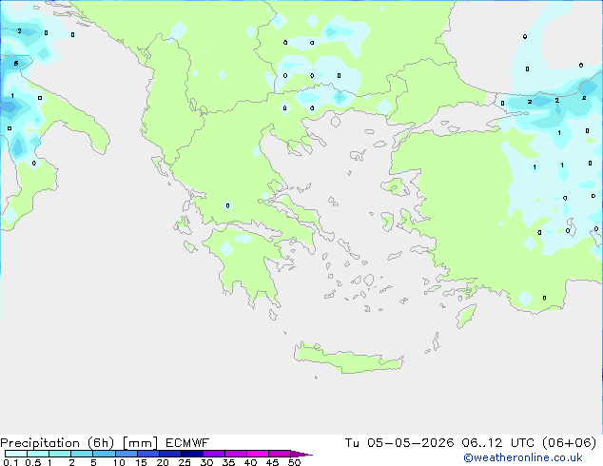
Task: Click the 15–20 mm legend color swatch
Action: coord(148,454)
